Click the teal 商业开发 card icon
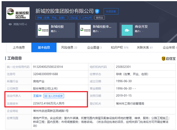The image size is (177, 130). (127, 30)
